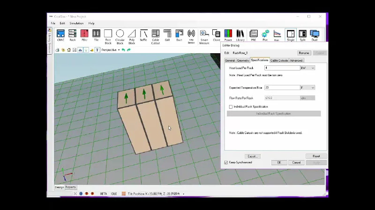Click the Expected Temperature Rise input field
375x210 pixels.
[282, 88]
